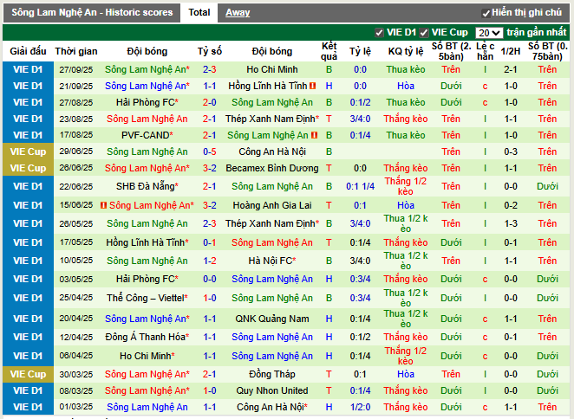Image resolution: width=574 pixels, height=419 pixels.
Task: Select the date 22/06/25
Action: [76, 186]
